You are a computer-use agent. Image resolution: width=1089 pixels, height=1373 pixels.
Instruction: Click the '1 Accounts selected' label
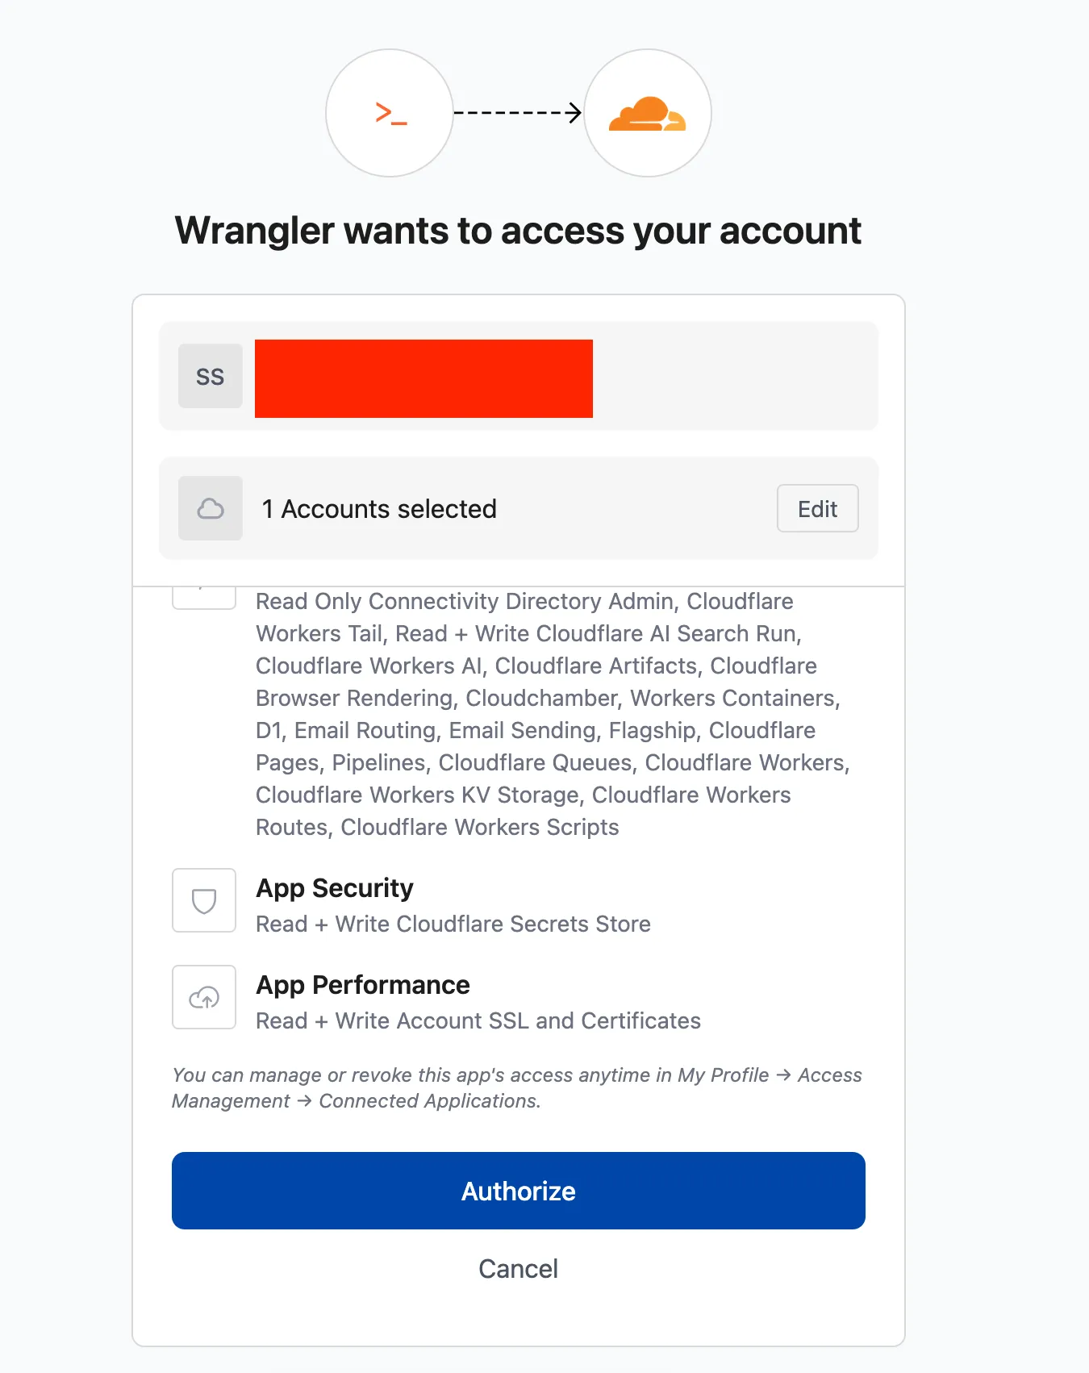379,509
